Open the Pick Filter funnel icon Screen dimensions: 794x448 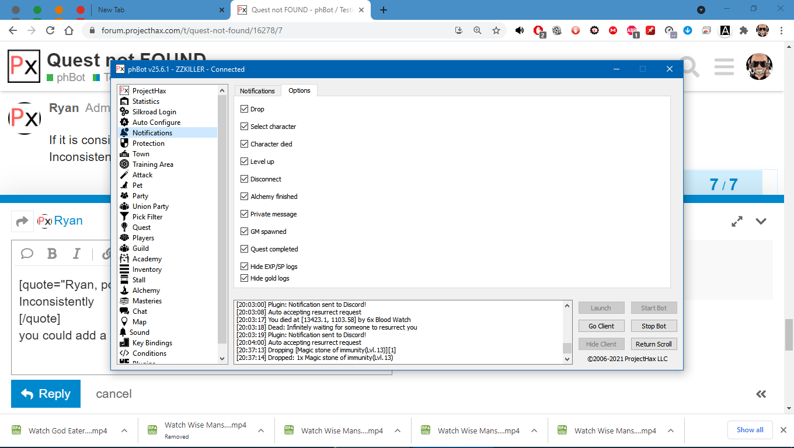point(124,217)
